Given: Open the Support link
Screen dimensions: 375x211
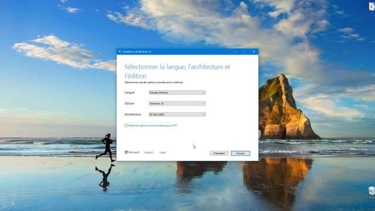Looking at the screenshot, I should (148, 152).
